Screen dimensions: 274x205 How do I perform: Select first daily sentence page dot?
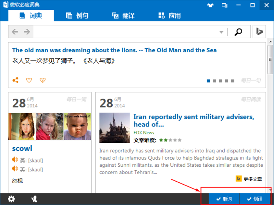tap(208, 81)
